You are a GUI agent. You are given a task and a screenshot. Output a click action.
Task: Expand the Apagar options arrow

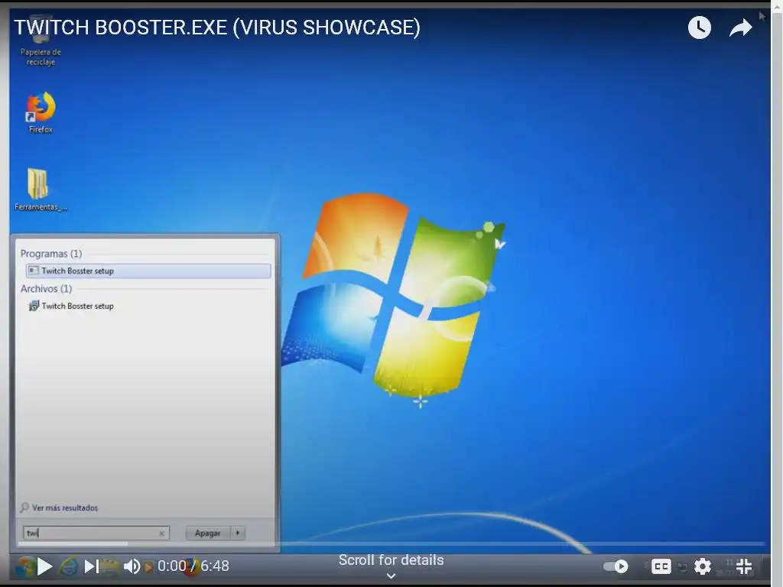(238, 533)
